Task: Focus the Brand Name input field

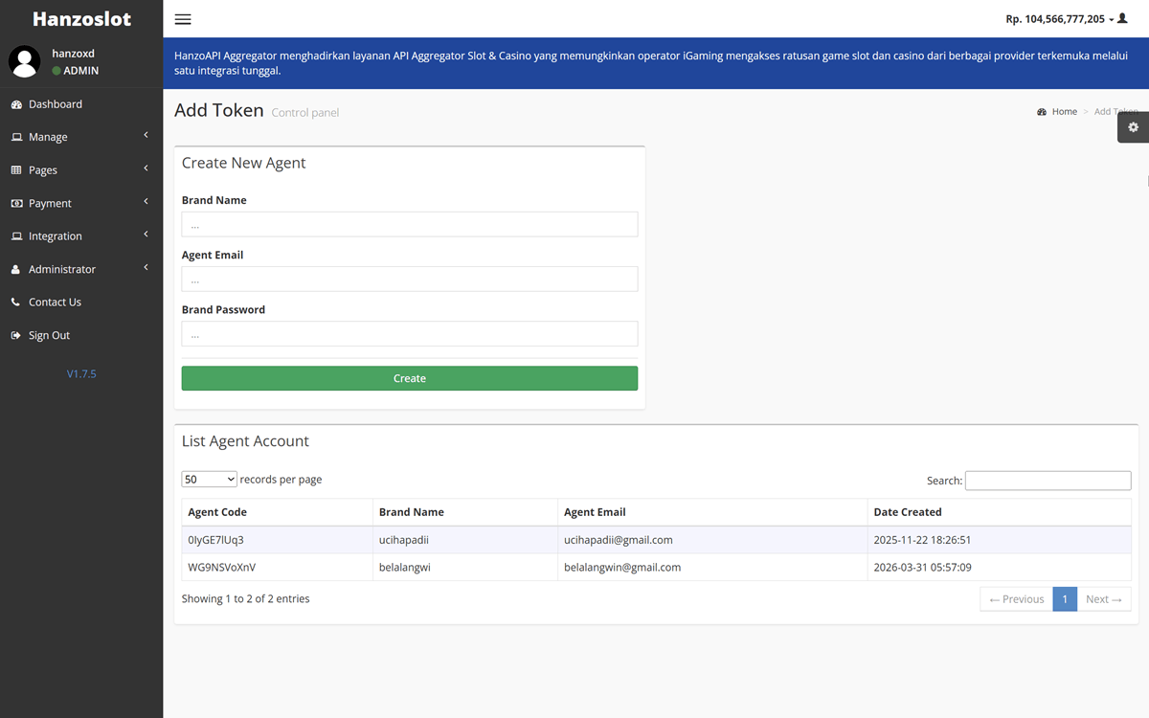Action: [410, 225]
